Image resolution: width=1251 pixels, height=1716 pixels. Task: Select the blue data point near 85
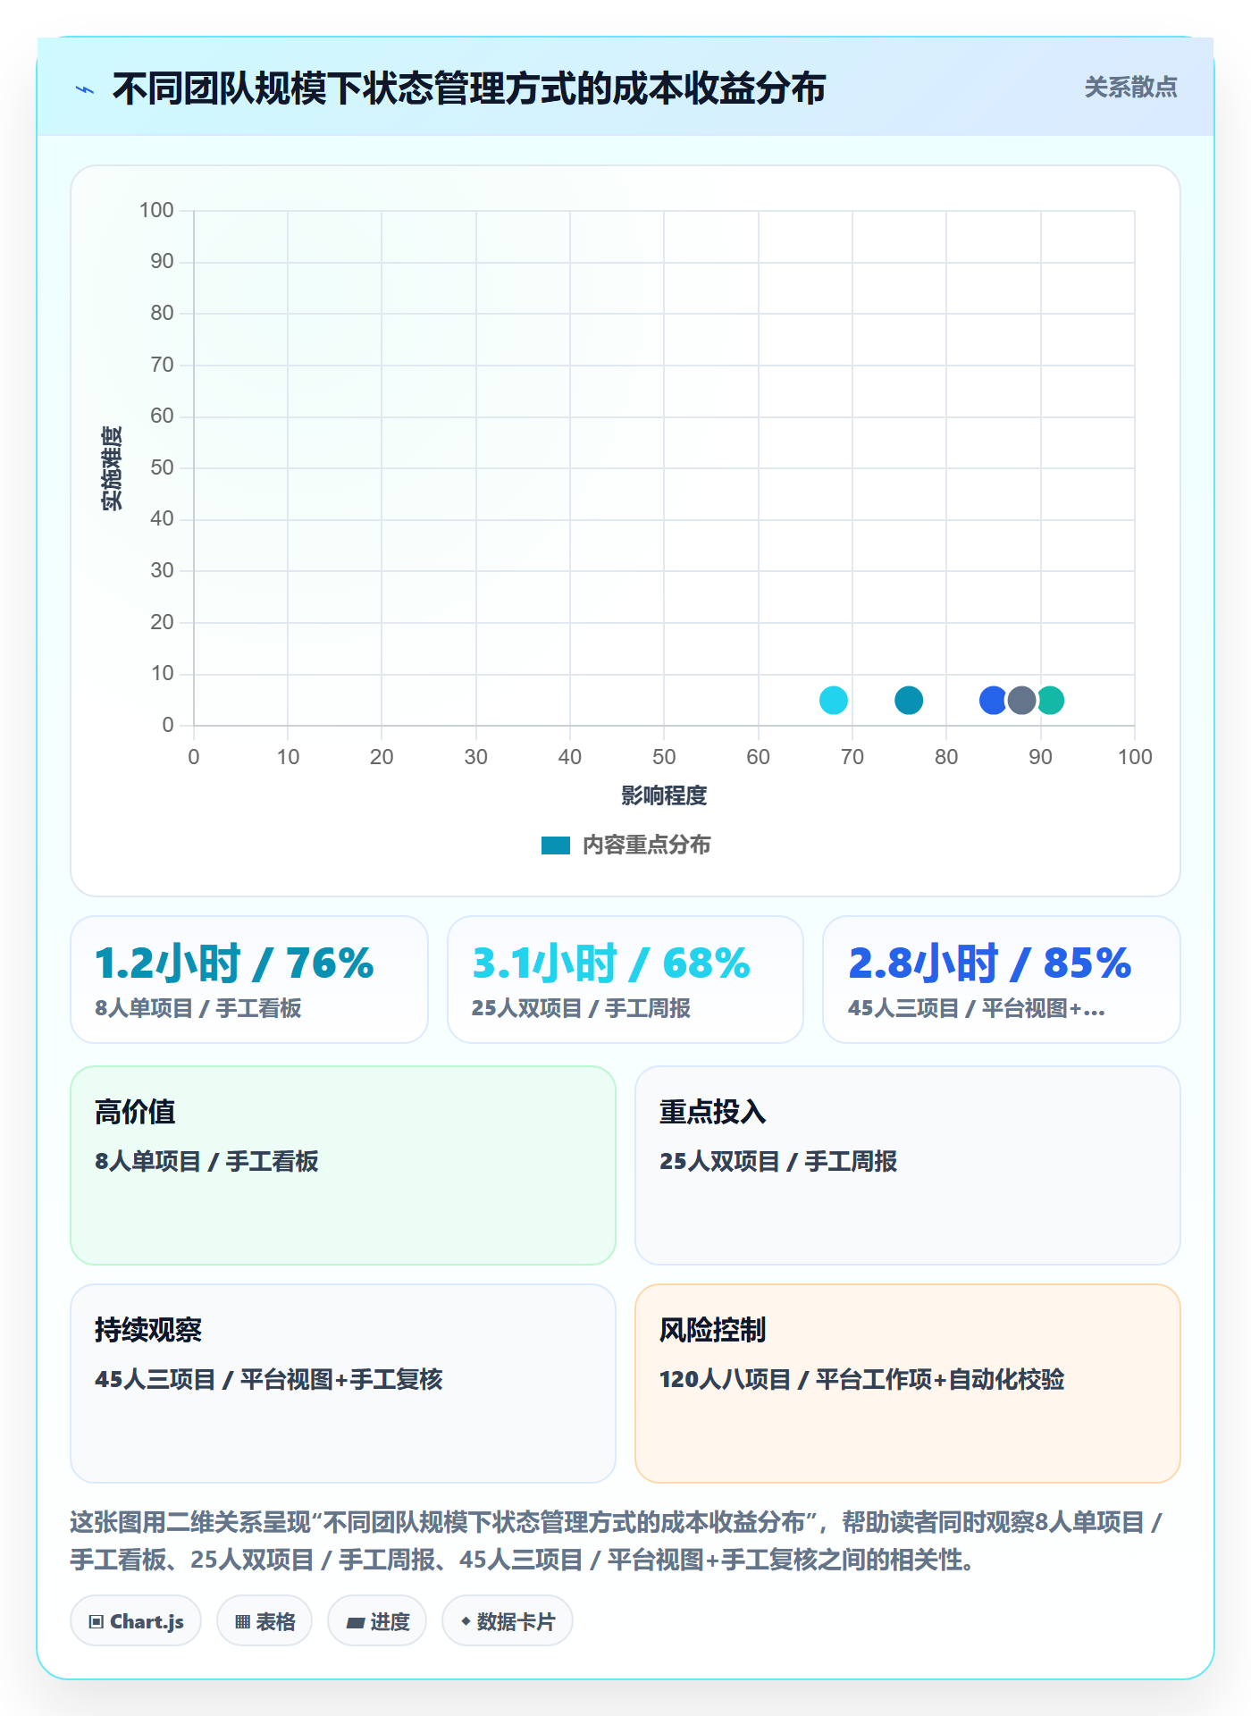click(x=992, y=700)
